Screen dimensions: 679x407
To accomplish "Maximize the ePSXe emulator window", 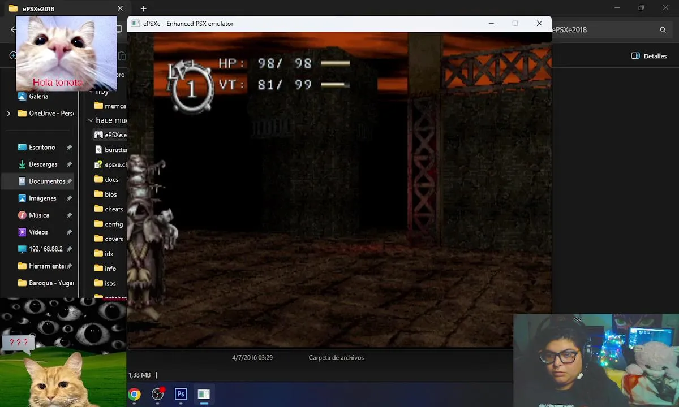I will 515,24.
